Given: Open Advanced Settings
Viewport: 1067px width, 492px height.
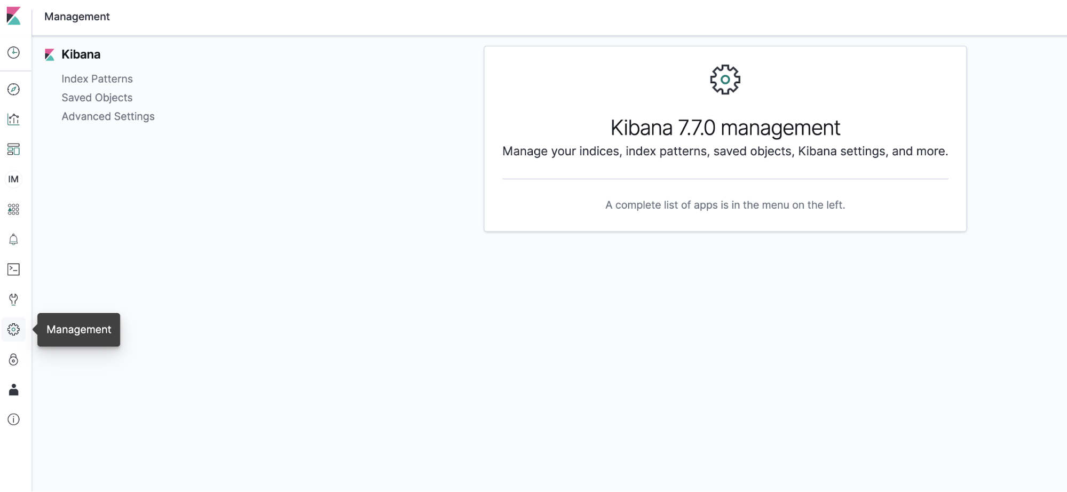Looking at the screenshot, I should pos(108,116).
